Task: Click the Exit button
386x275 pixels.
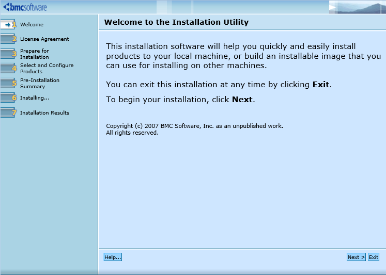Action: [374, 257]
